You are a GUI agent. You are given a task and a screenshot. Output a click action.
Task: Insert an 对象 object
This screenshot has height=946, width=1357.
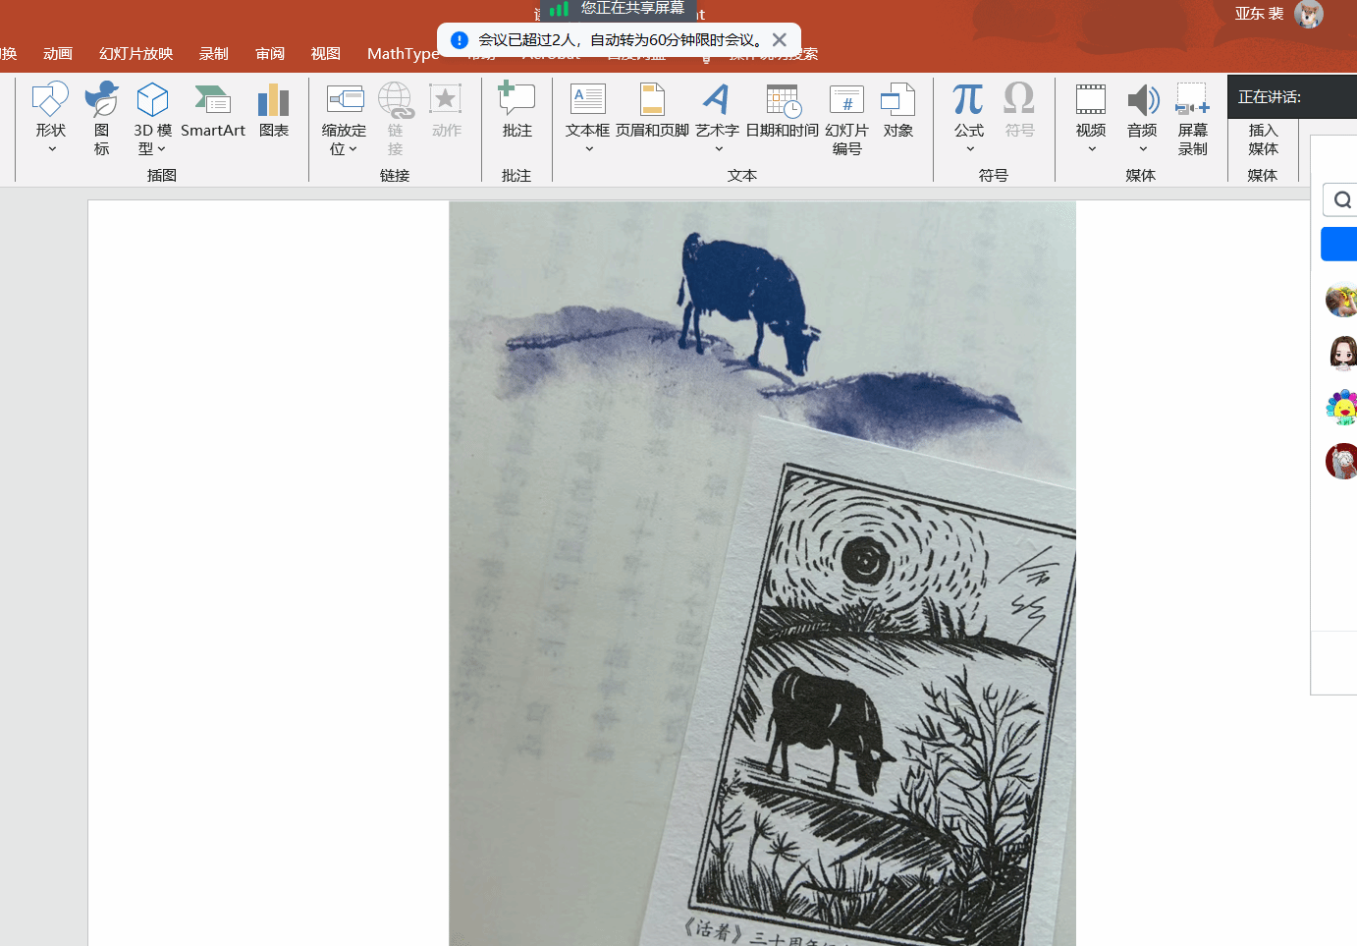pyautogui.click(x=897, y=111)
